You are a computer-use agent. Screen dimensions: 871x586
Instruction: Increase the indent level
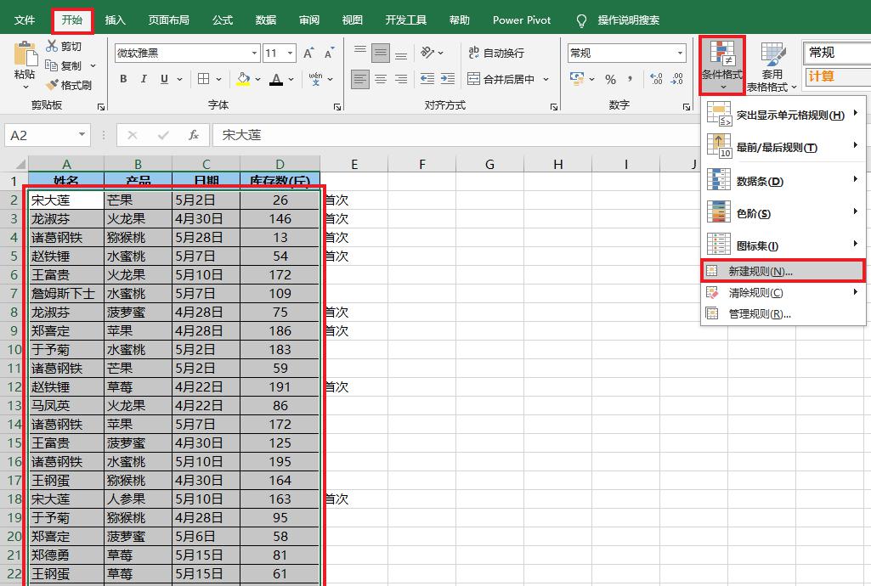(x=448, y=79)
